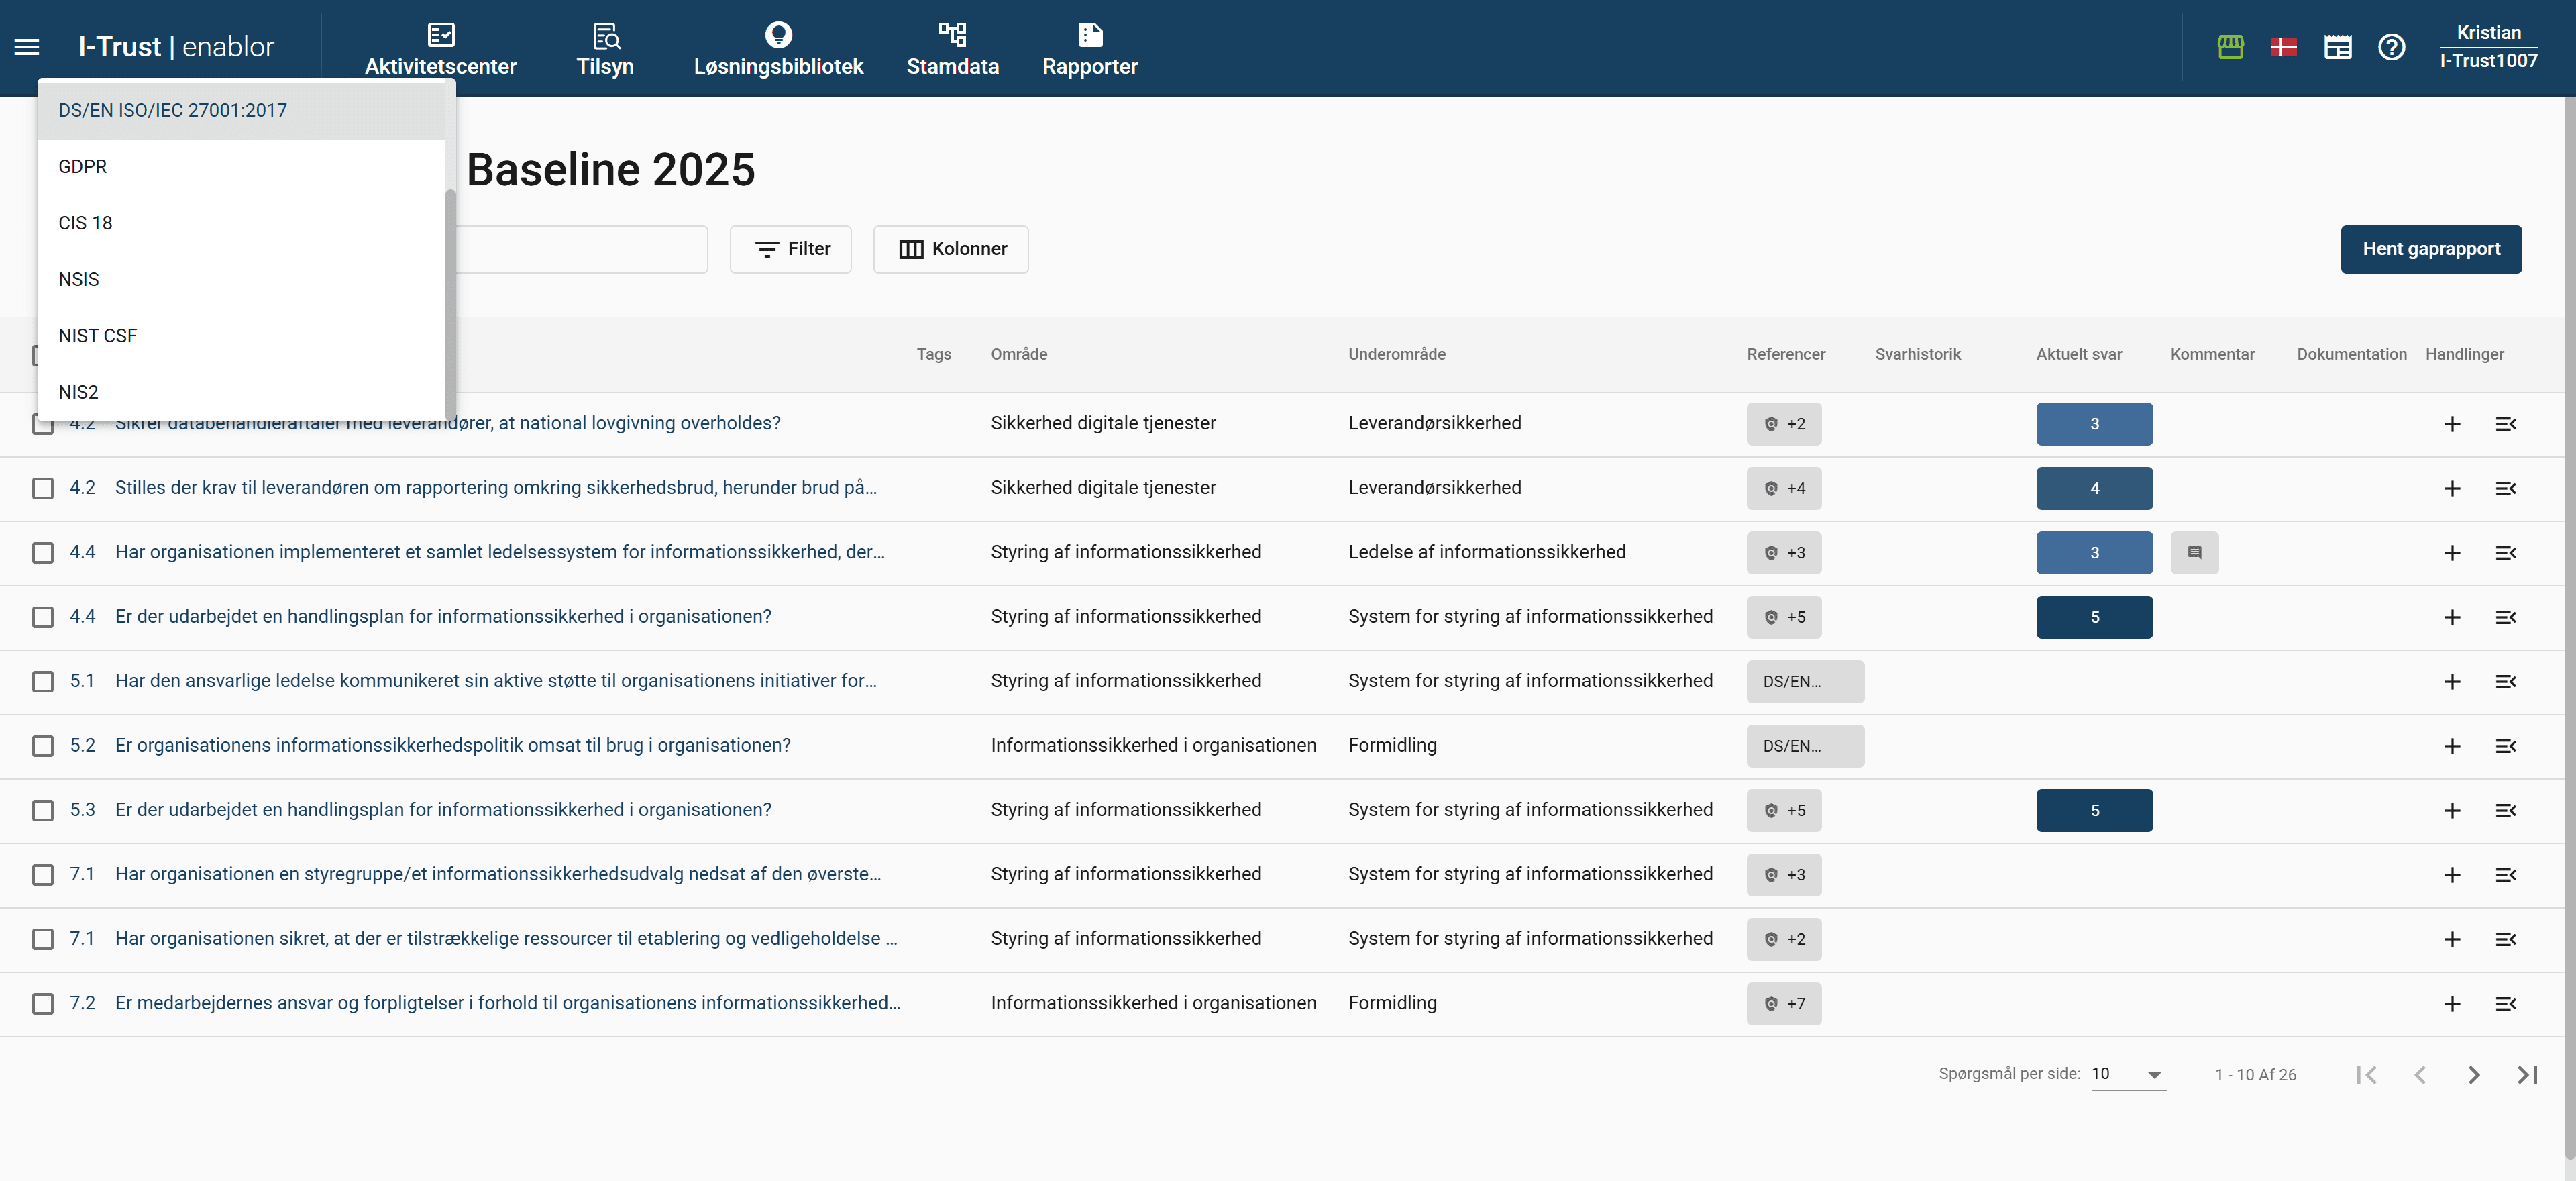Click the green marketplace store icon
This screenshot has width=2576, height=1181.
(x=2230, y=47)
